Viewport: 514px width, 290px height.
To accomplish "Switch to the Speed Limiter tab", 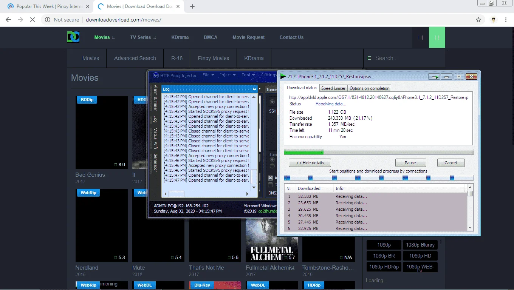I will pyautogui.click(x=333, y=88).
